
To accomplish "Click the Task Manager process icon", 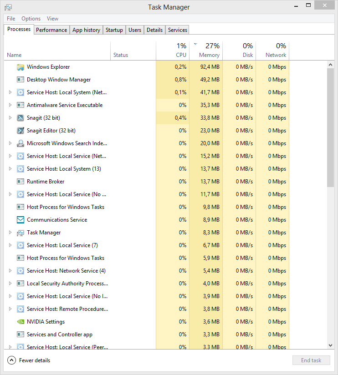I will (x=20, y=233).
